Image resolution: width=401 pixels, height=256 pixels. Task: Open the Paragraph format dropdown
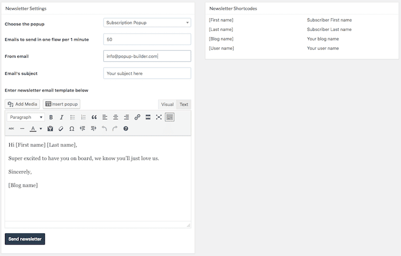(26, 117)
